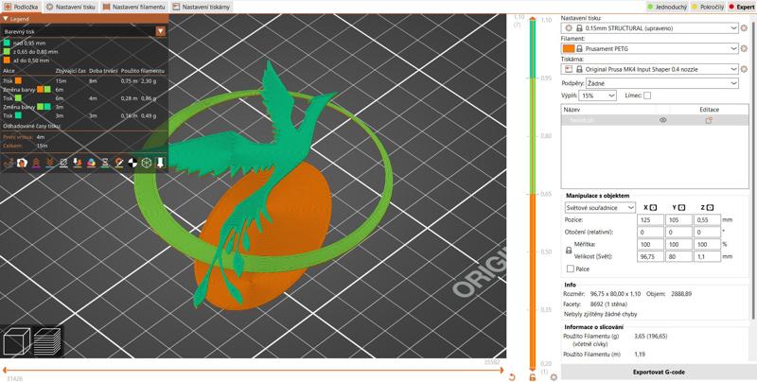Toggle Print pauses hourglass icon in legend
The width and height of the screenshot is (757, 382).
point(105,163)
